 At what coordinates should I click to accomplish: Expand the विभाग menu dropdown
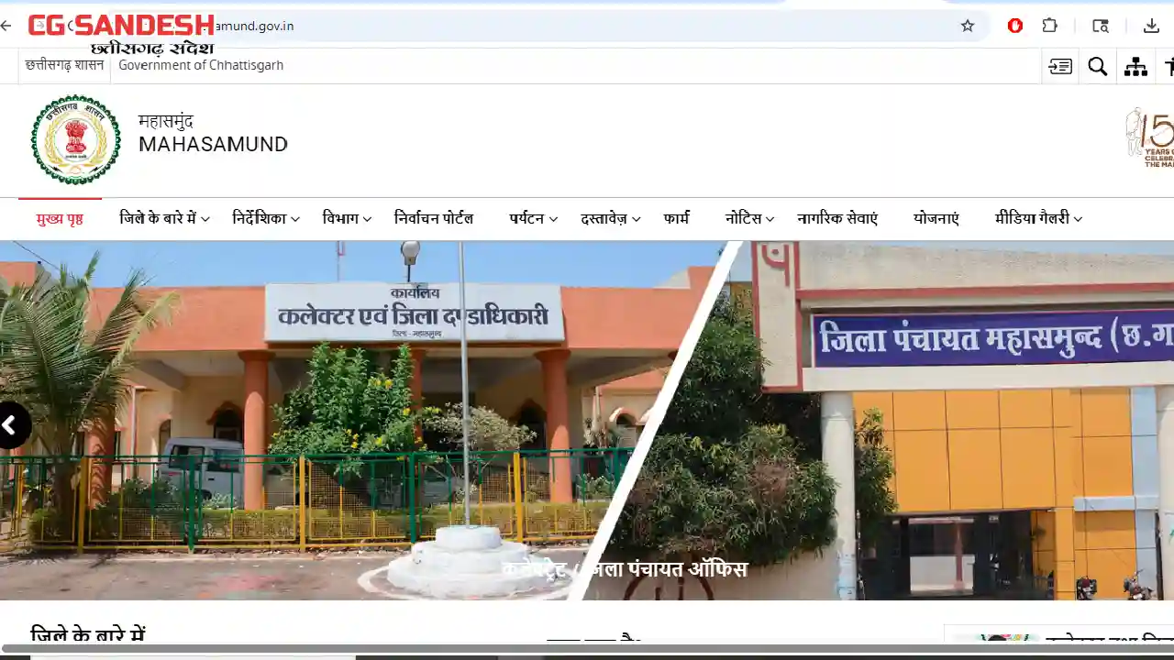[x=347, y=219]
